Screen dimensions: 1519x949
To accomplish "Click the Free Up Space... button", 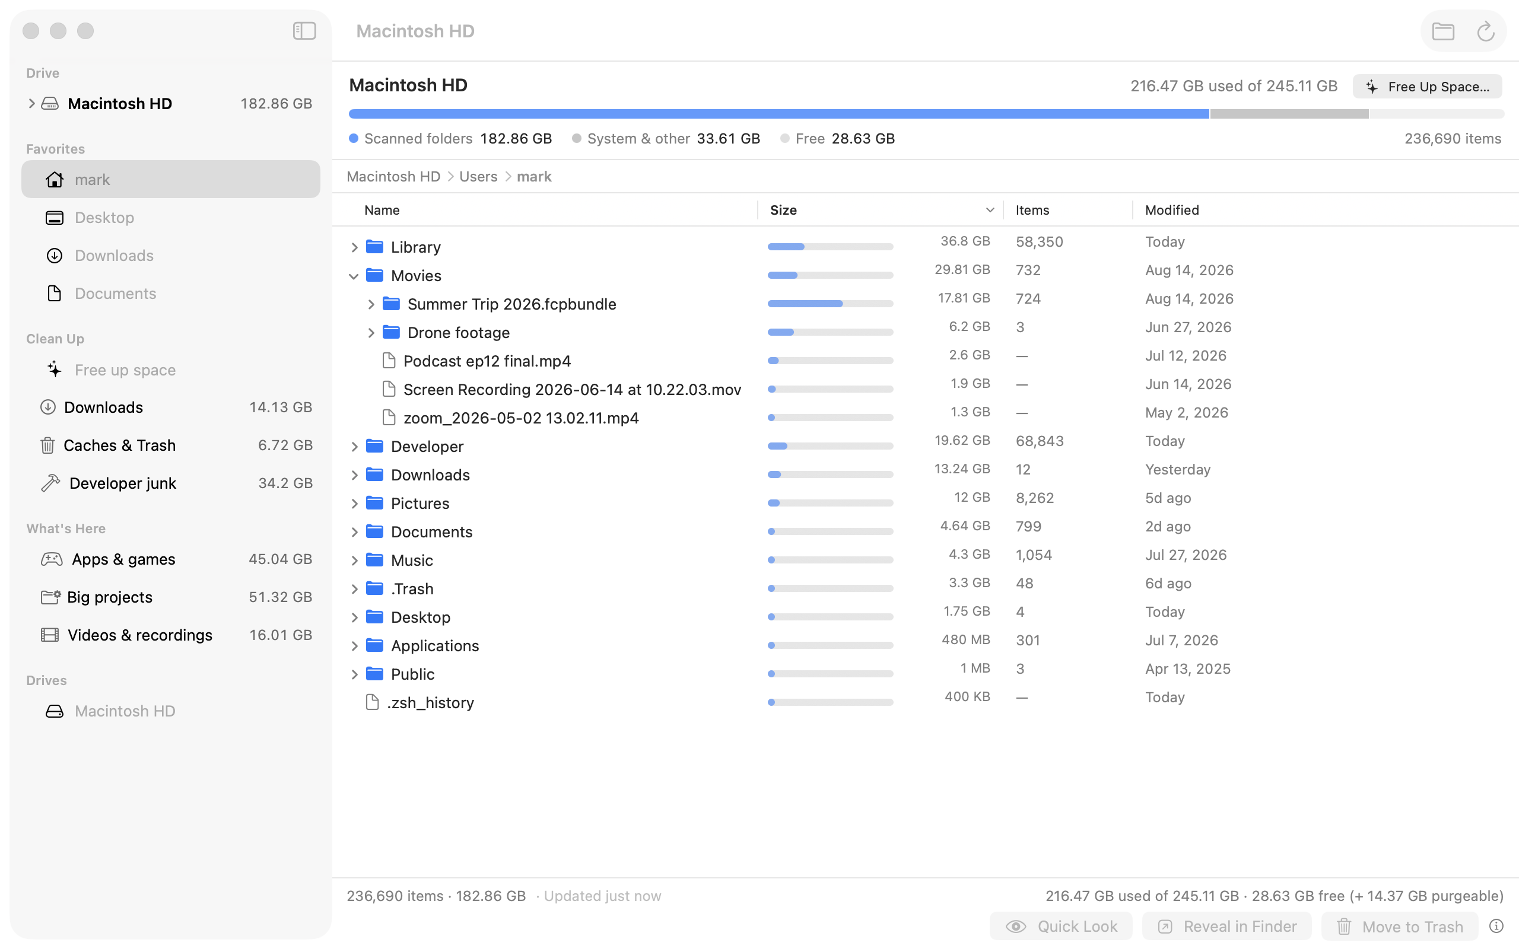I will click(x=1426, y=87).
